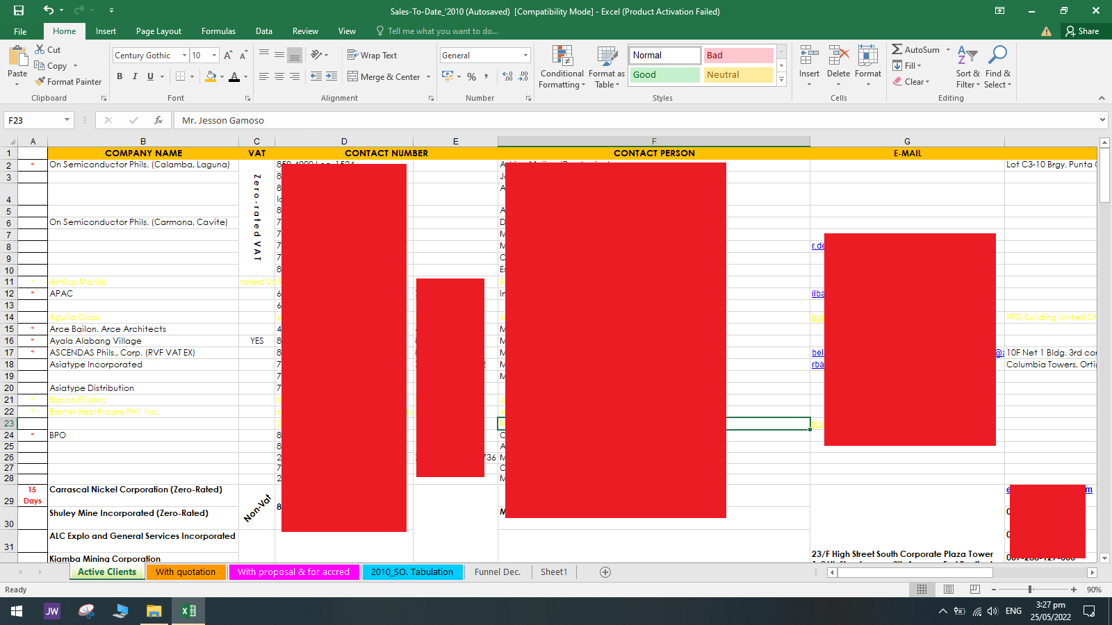
Task: Align text to the right
Action: pyautogui.click(x=295, y=76)
